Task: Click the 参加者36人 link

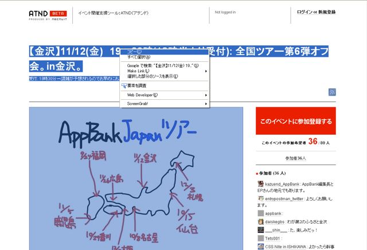Action: coord(296,158)
